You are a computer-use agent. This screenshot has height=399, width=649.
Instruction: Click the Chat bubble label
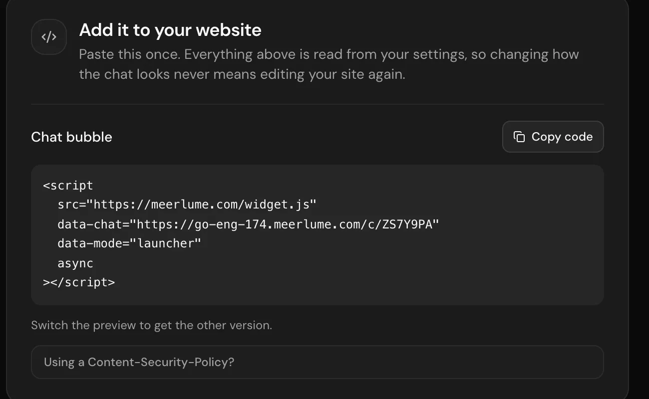(71, 137)
